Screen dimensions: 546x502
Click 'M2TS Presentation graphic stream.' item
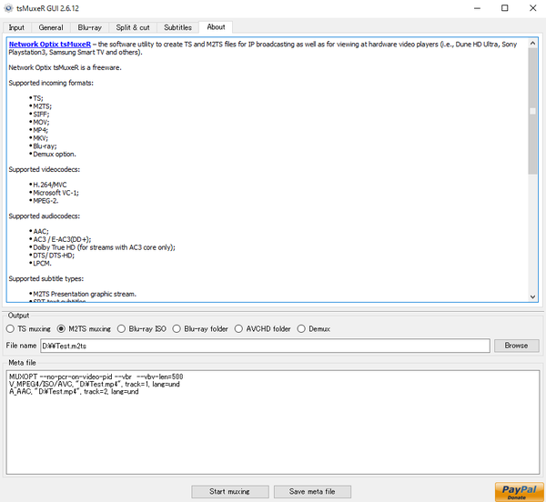click(85, 294)
